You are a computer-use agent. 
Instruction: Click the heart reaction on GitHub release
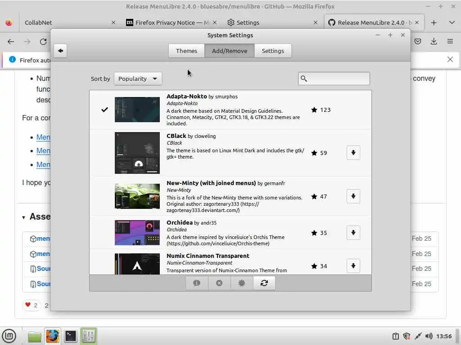pyautogui.click(x=32, y=305)
